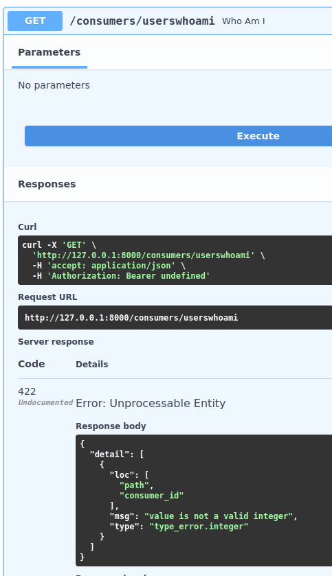Screen dimensions: 332x576
Task: Click the curl -X 'GET' command line
Action: (x=59, y=245)
